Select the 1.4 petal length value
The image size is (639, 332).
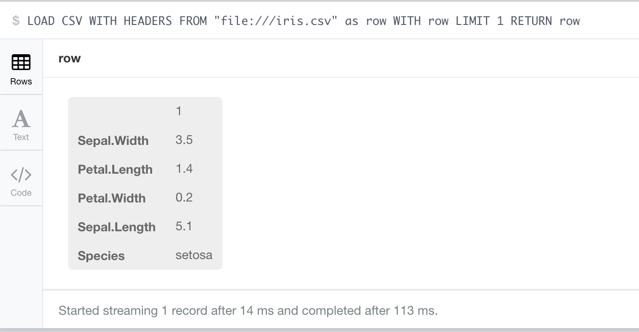tap(184, 169)
